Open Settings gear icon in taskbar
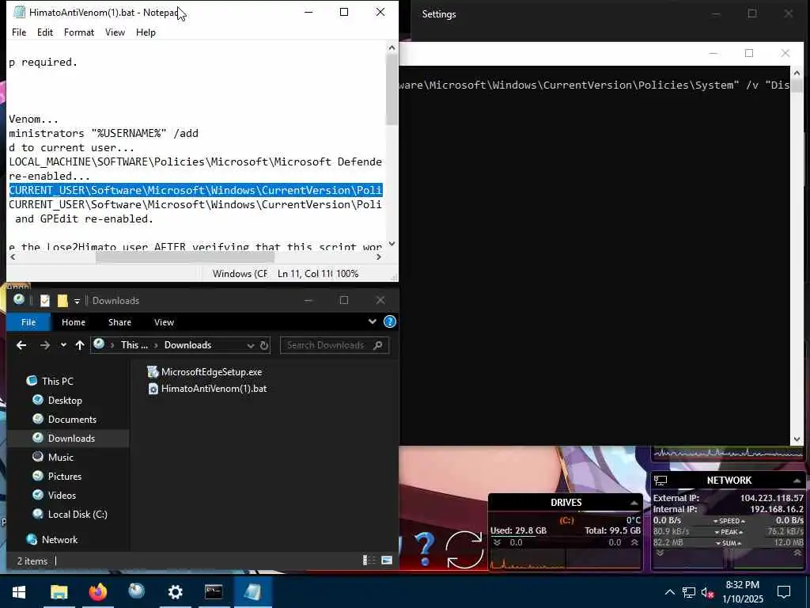The width and height of the screenshot is (810, 608). (x=175, y=591)
